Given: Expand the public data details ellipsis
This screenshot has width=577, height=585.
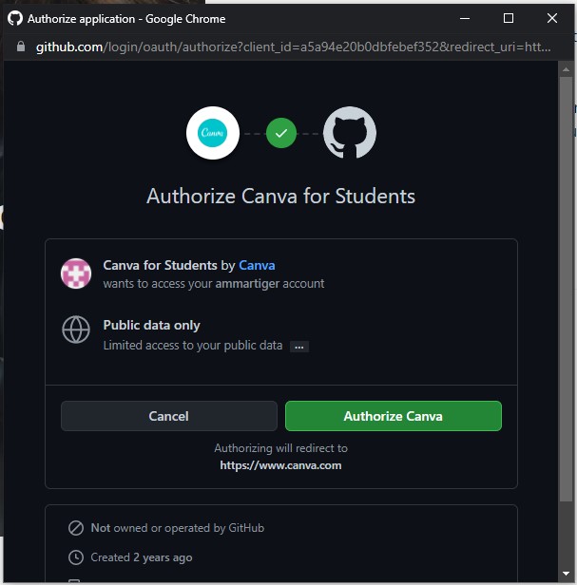Looking at the screenshot, I should click(x=299, y=347).
